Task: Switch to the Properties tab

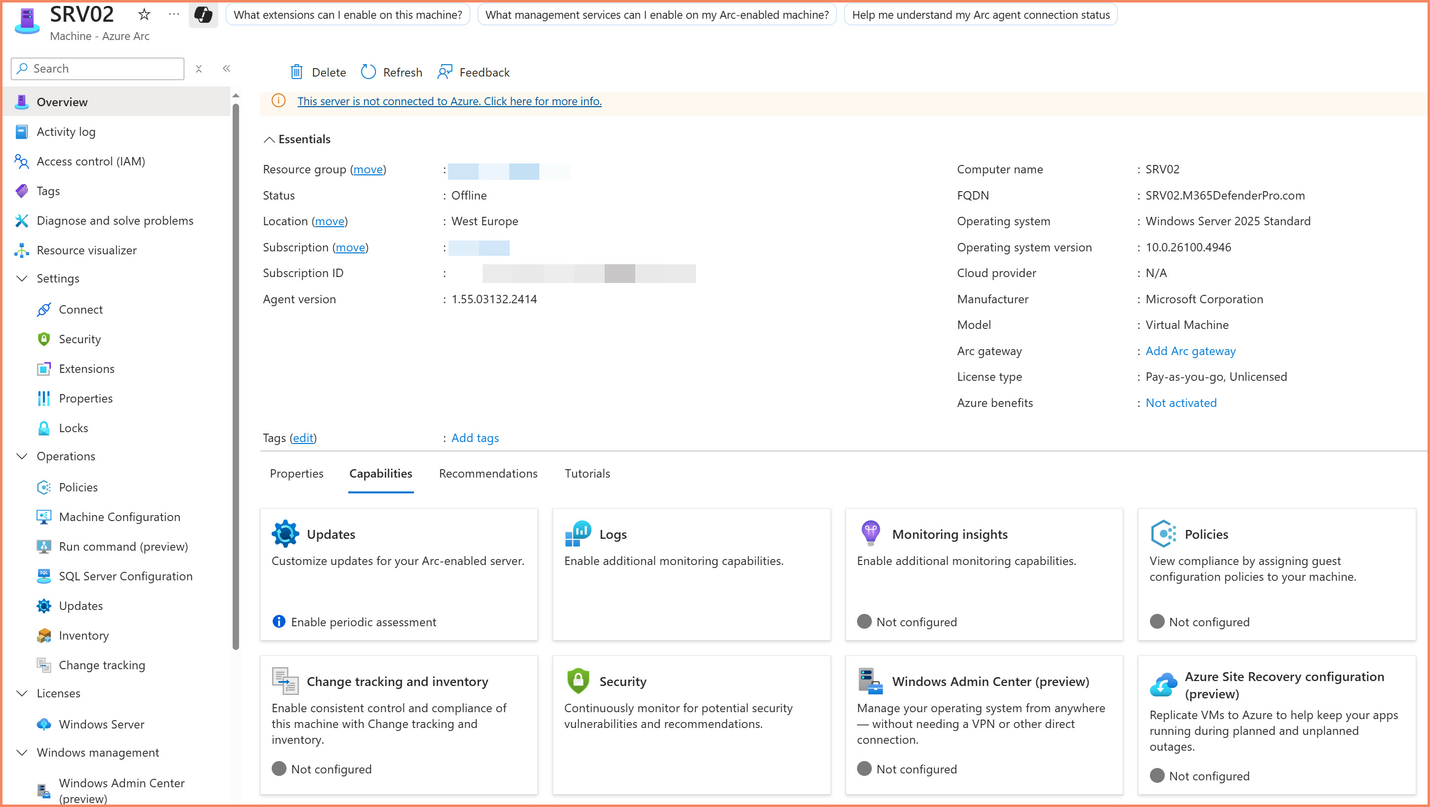Action: 296,474
